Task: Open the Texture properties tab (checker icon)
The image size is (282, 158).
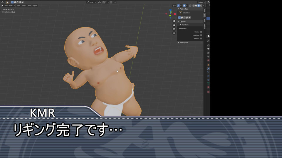Action: [208, 92]
